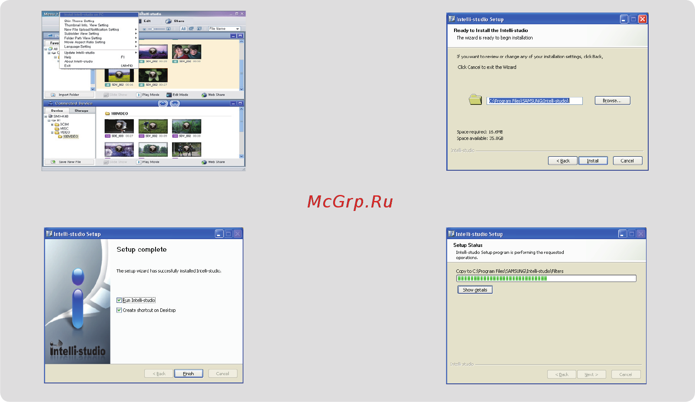Maximize the Connected Device panel
Screen dimensions: 695x402
click(240, 104)
